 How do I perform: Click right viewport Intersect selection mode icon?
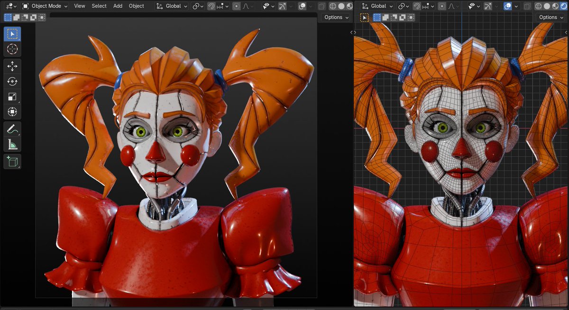click(x=411, y=18)
